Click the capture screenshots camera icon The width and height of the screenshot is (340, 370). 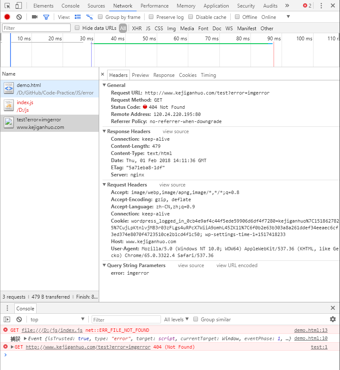pyautogui.click(x=34, y=17)
